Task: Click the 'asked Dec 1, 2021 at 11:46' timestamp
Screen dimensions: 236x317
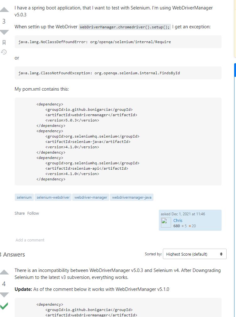Action: (183, 214)
